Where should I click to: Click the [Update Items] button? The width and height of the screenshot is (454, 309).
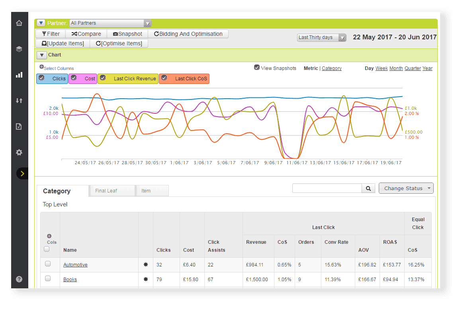(x=63, y=43)
